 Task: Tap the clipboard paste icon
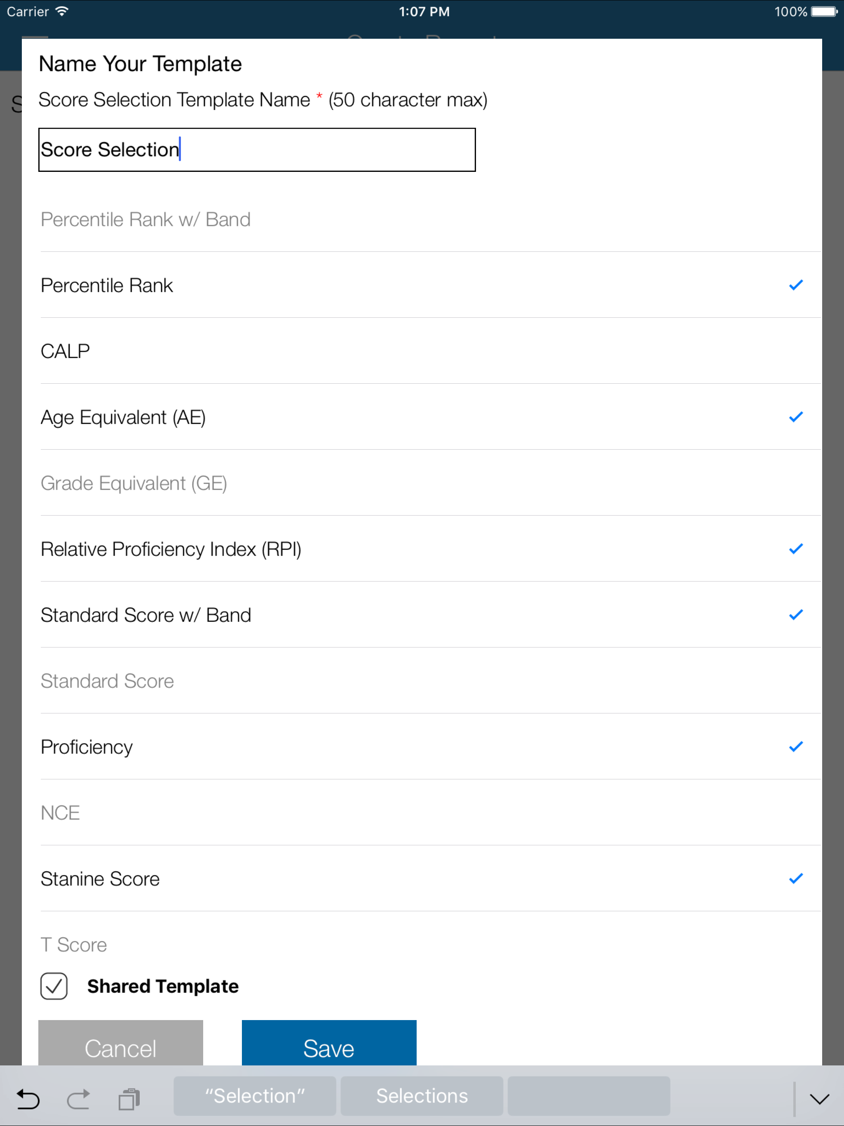click(x=129, y=1098)
